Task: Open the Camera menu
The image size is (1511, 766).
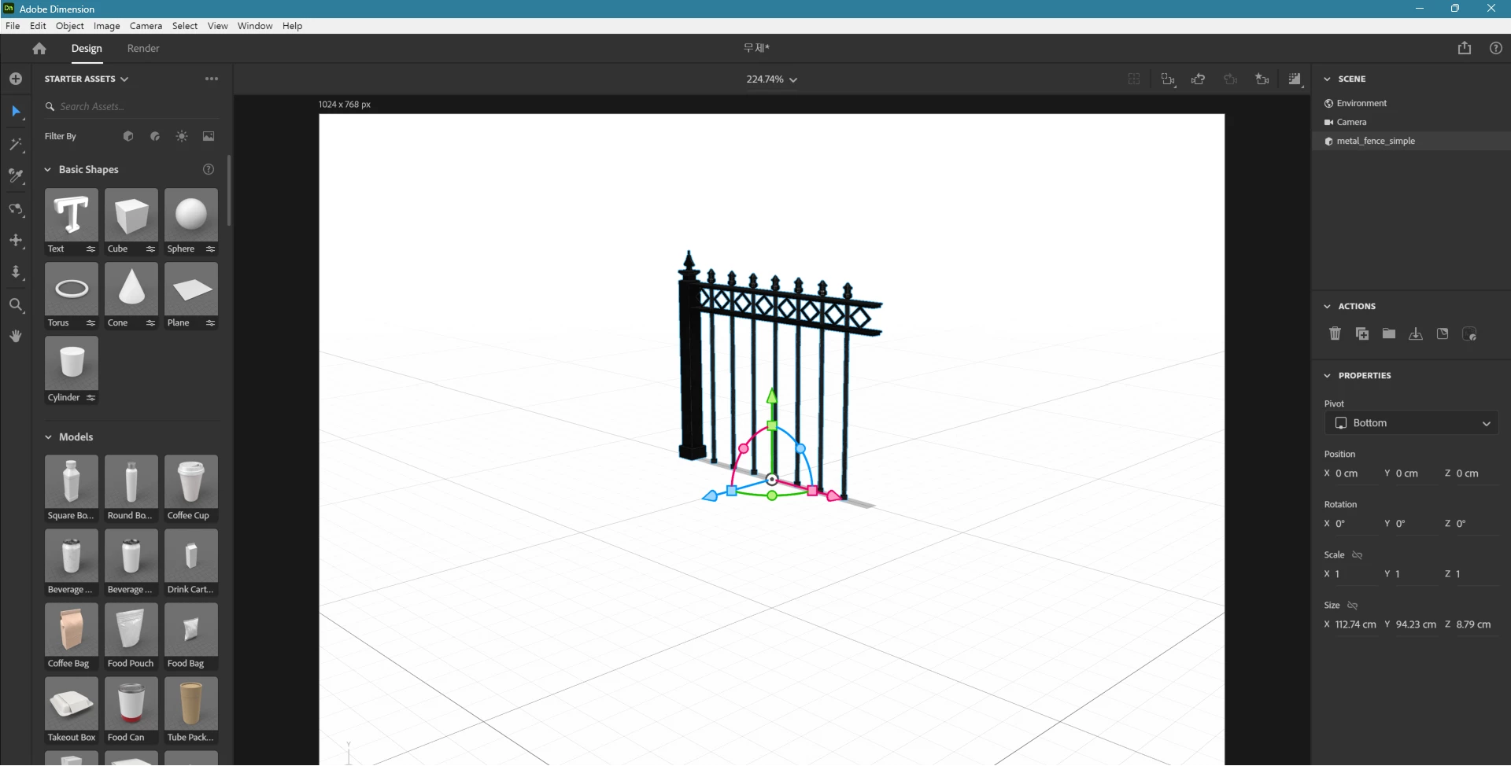Action: [146, 26]
